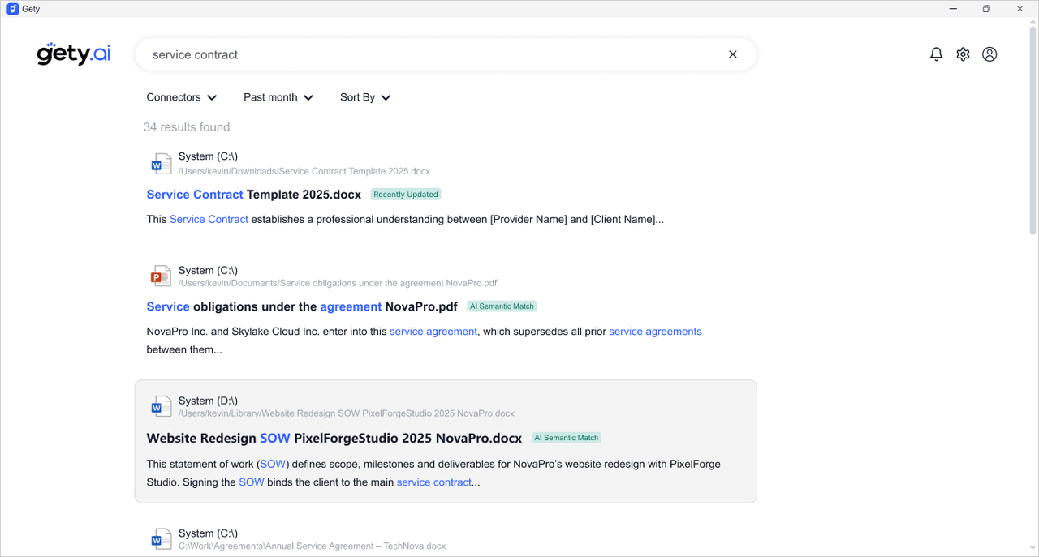
Task: Open Service obligations under the agreement NovaPro.pdf
Action: 301,306
